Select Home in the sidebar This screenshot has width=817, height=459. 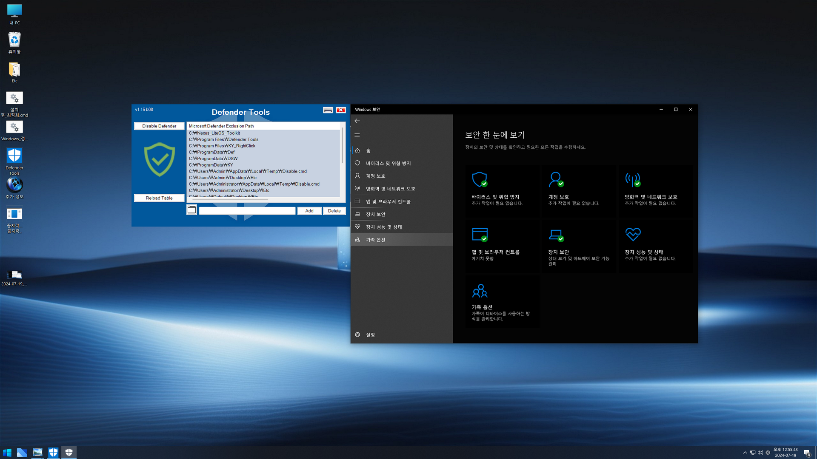368,150
